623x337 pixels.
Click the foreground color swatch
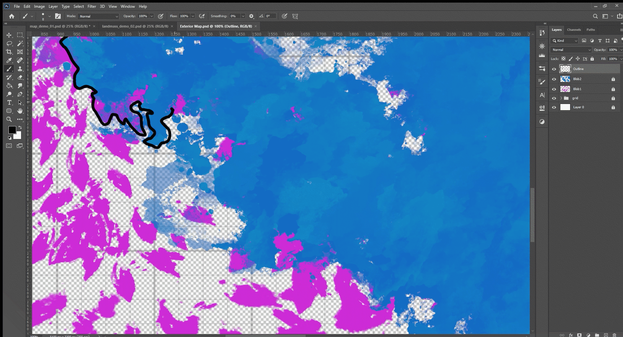click(x=12, y=130)
